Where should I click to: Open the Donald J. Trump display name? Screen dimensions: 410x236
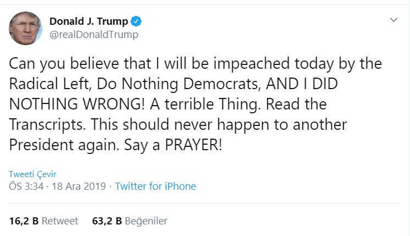(88, 21)
